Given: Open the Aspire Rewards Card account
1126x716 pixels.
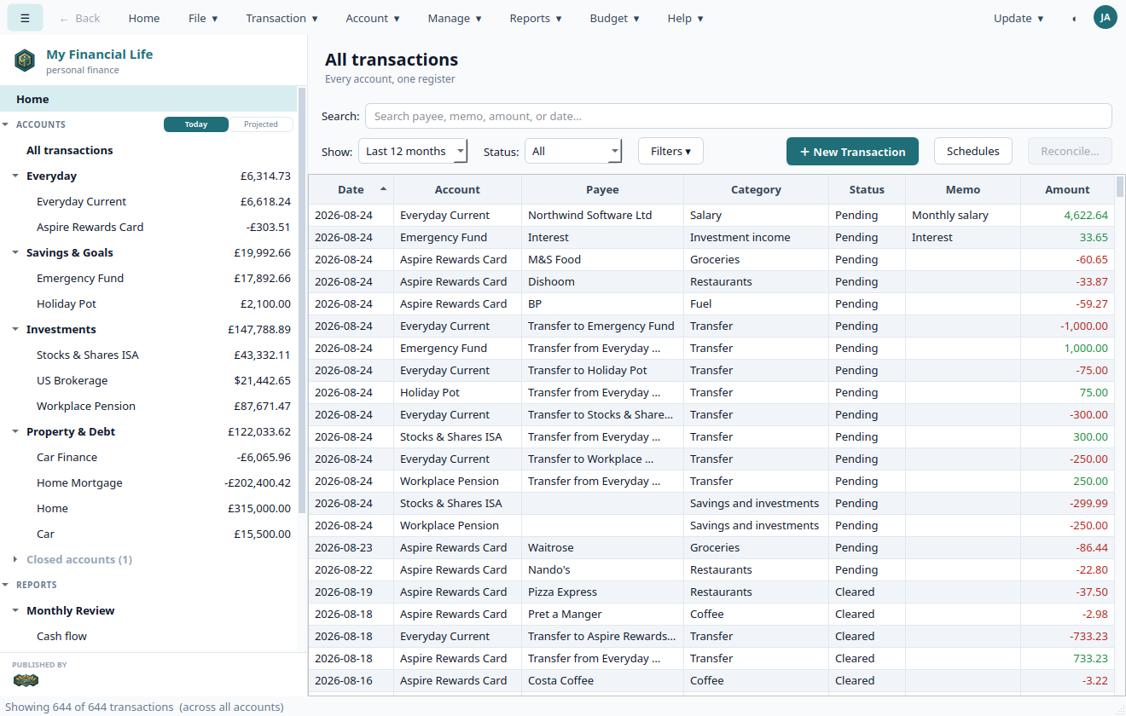Looking at the screenshot, I should click(148, 227).
